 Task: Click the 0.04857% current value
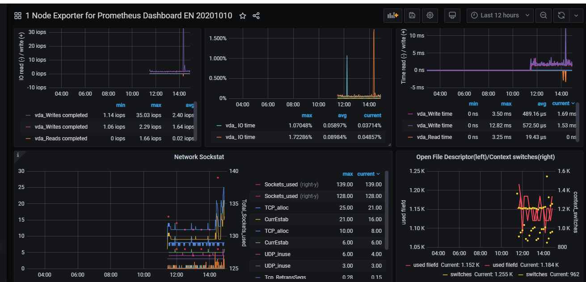[x=369, y=137]
